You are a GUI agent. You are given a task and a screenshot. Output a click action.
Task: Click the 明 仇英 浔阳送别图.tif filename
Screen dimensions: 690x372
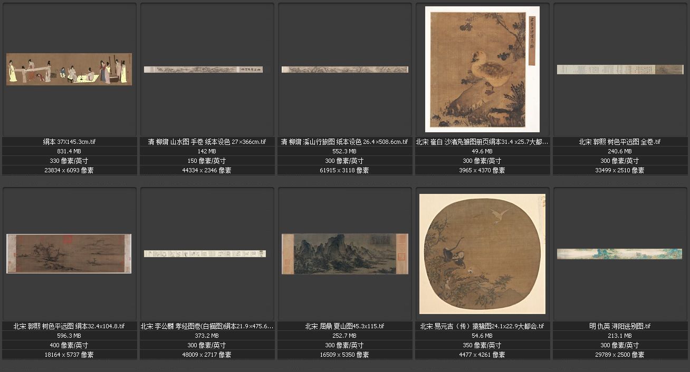pos(620,326)
